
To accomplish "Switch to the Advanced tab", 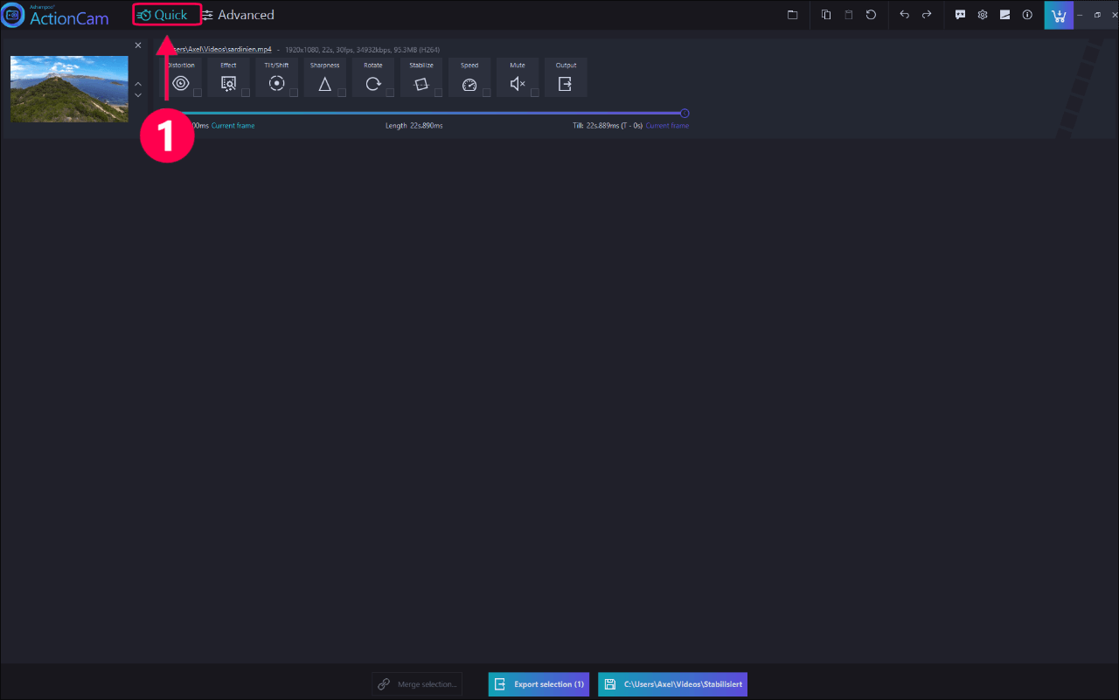I will [x=238, y=15].
